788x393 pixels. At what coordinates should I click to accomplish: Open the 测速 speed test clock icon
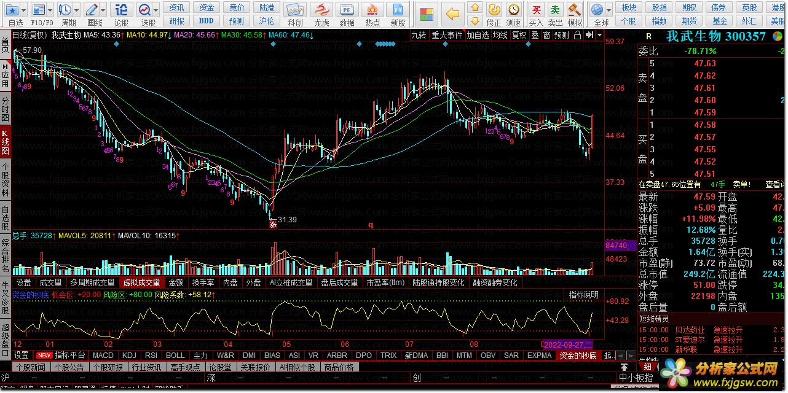click(514, 10)
